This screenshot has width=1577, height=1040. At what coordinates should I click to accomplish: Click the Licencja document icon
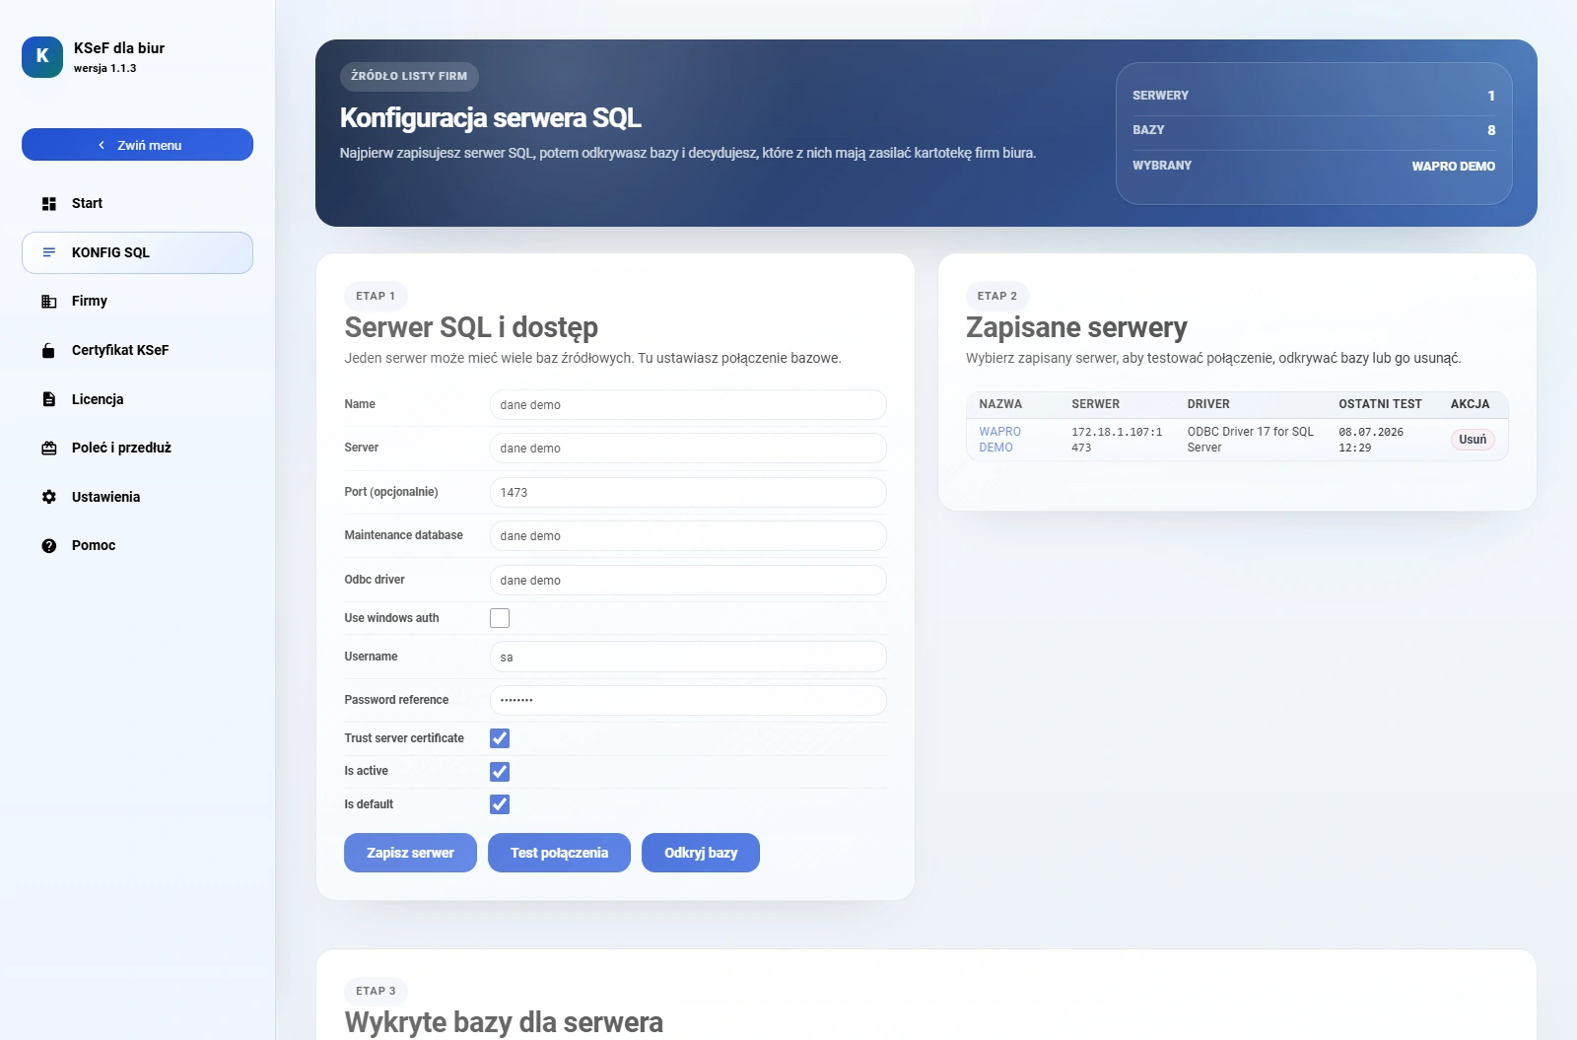click(49, 399)
